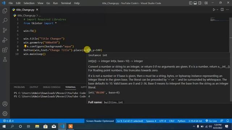Open the View menu

click(x=40, y=3)
